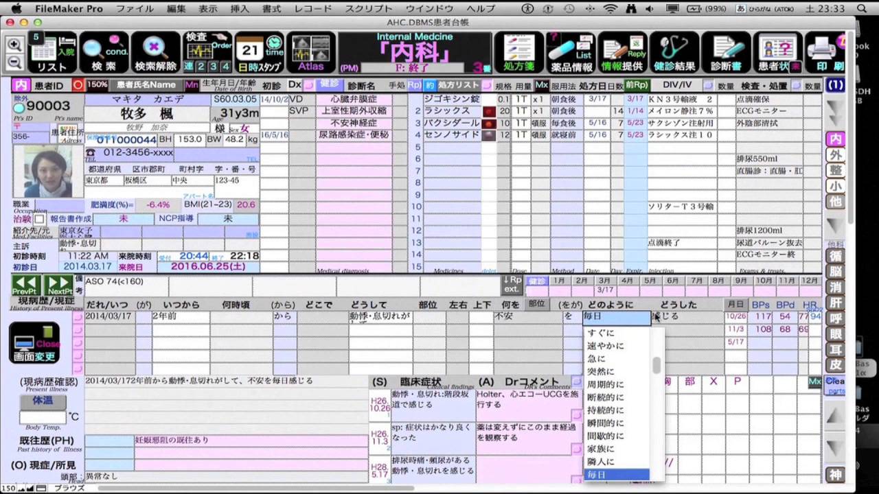This screenshot has width=879, height=494.
Task: Choose 周期的に from dropdown list
Action: click(616, 384)
